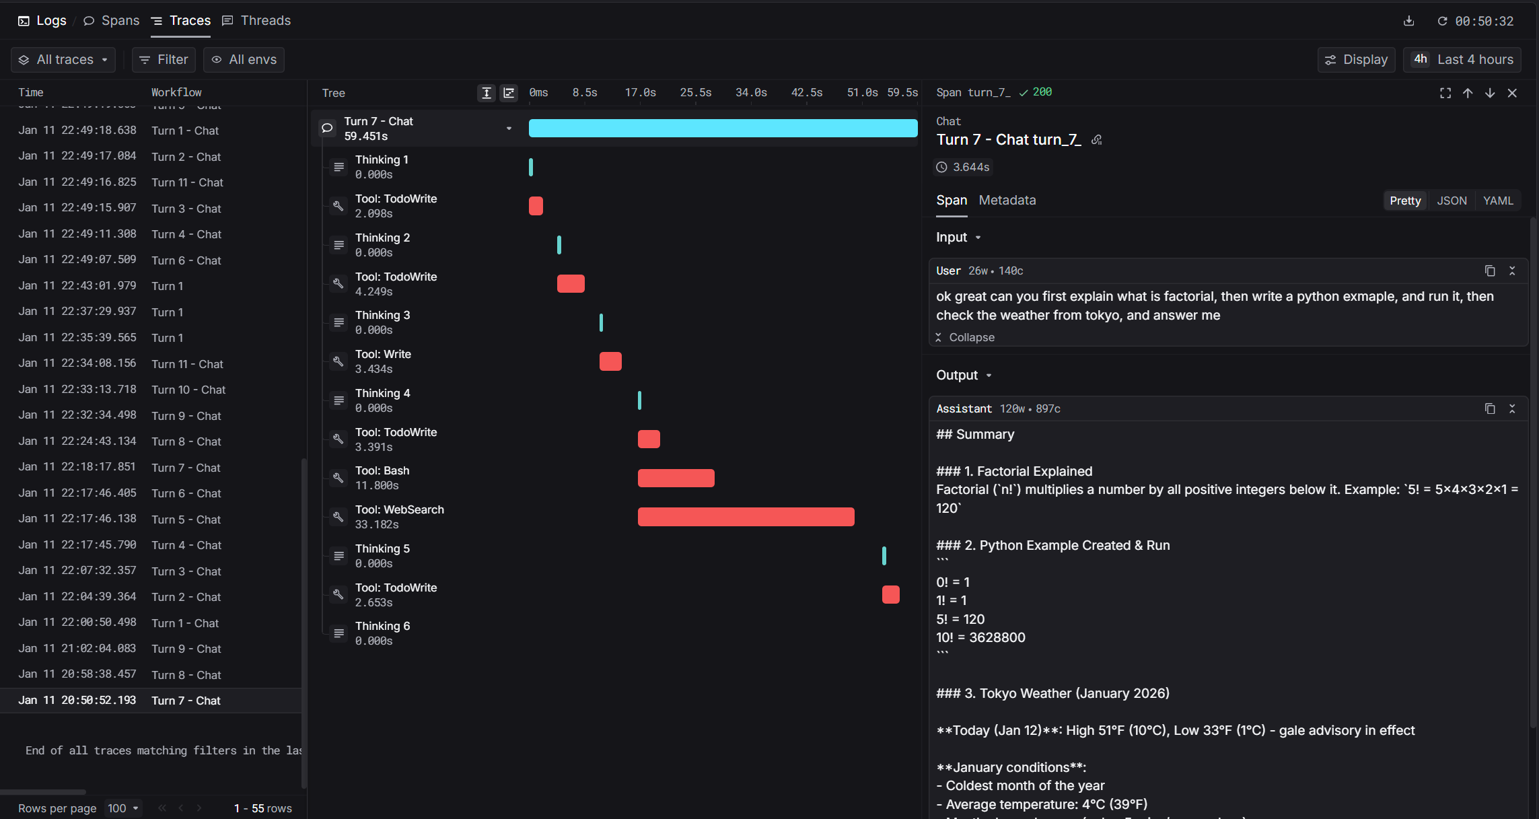Image resolution: width=1539 pixels, height=819 pixels.
Task: Collapse the Turn 7 - Chat tree node
Action: pos(509,129)
